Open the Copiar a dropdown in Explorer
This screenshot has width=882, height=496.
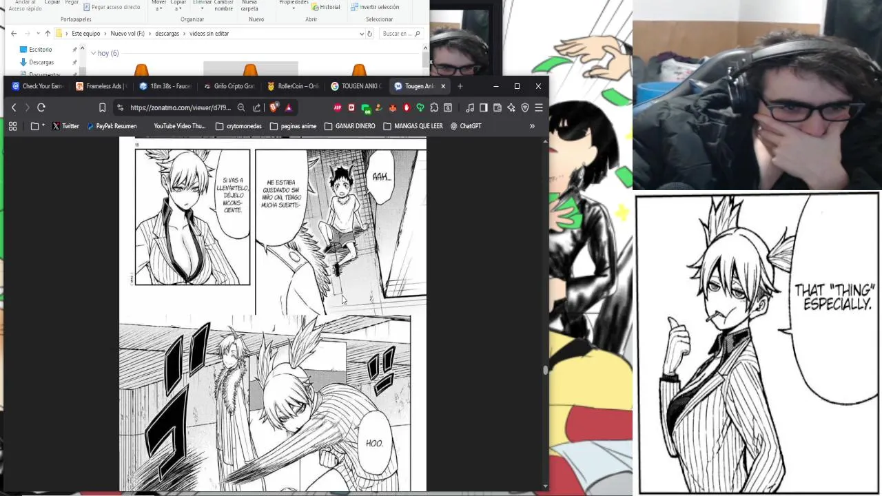coord(178,6)
